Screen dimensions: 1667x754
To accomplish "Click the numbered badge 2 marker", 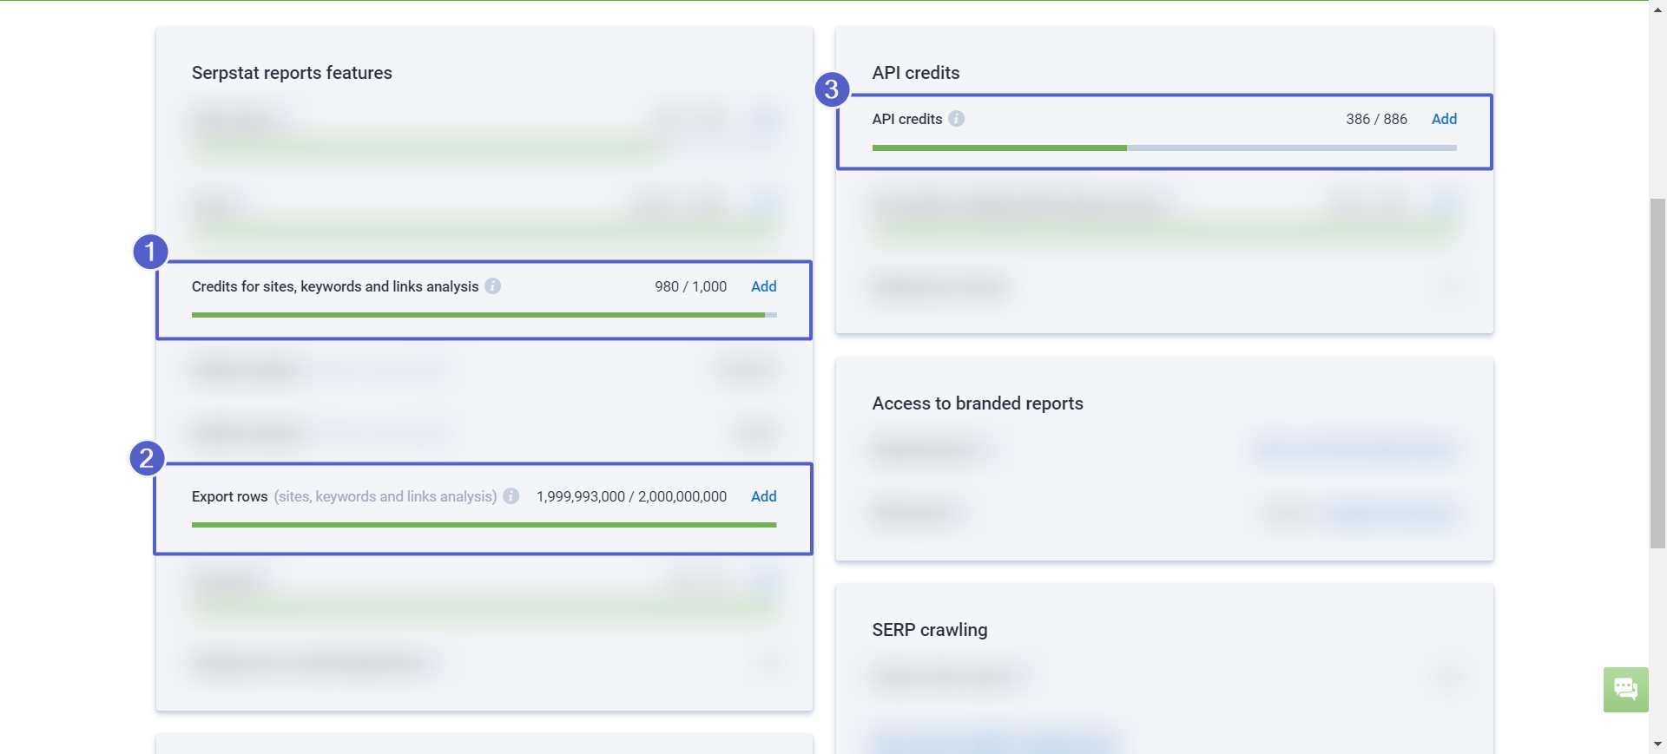I will (147, 458).
